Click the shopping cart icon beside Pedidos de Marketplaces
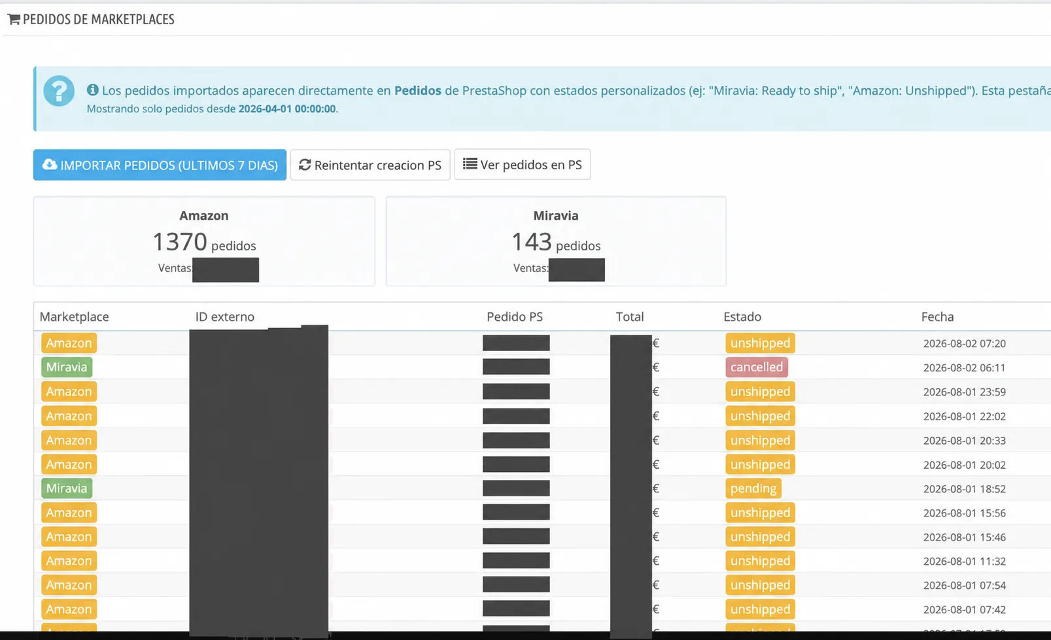Screen dimensions: 1051x640 point(14,20)
